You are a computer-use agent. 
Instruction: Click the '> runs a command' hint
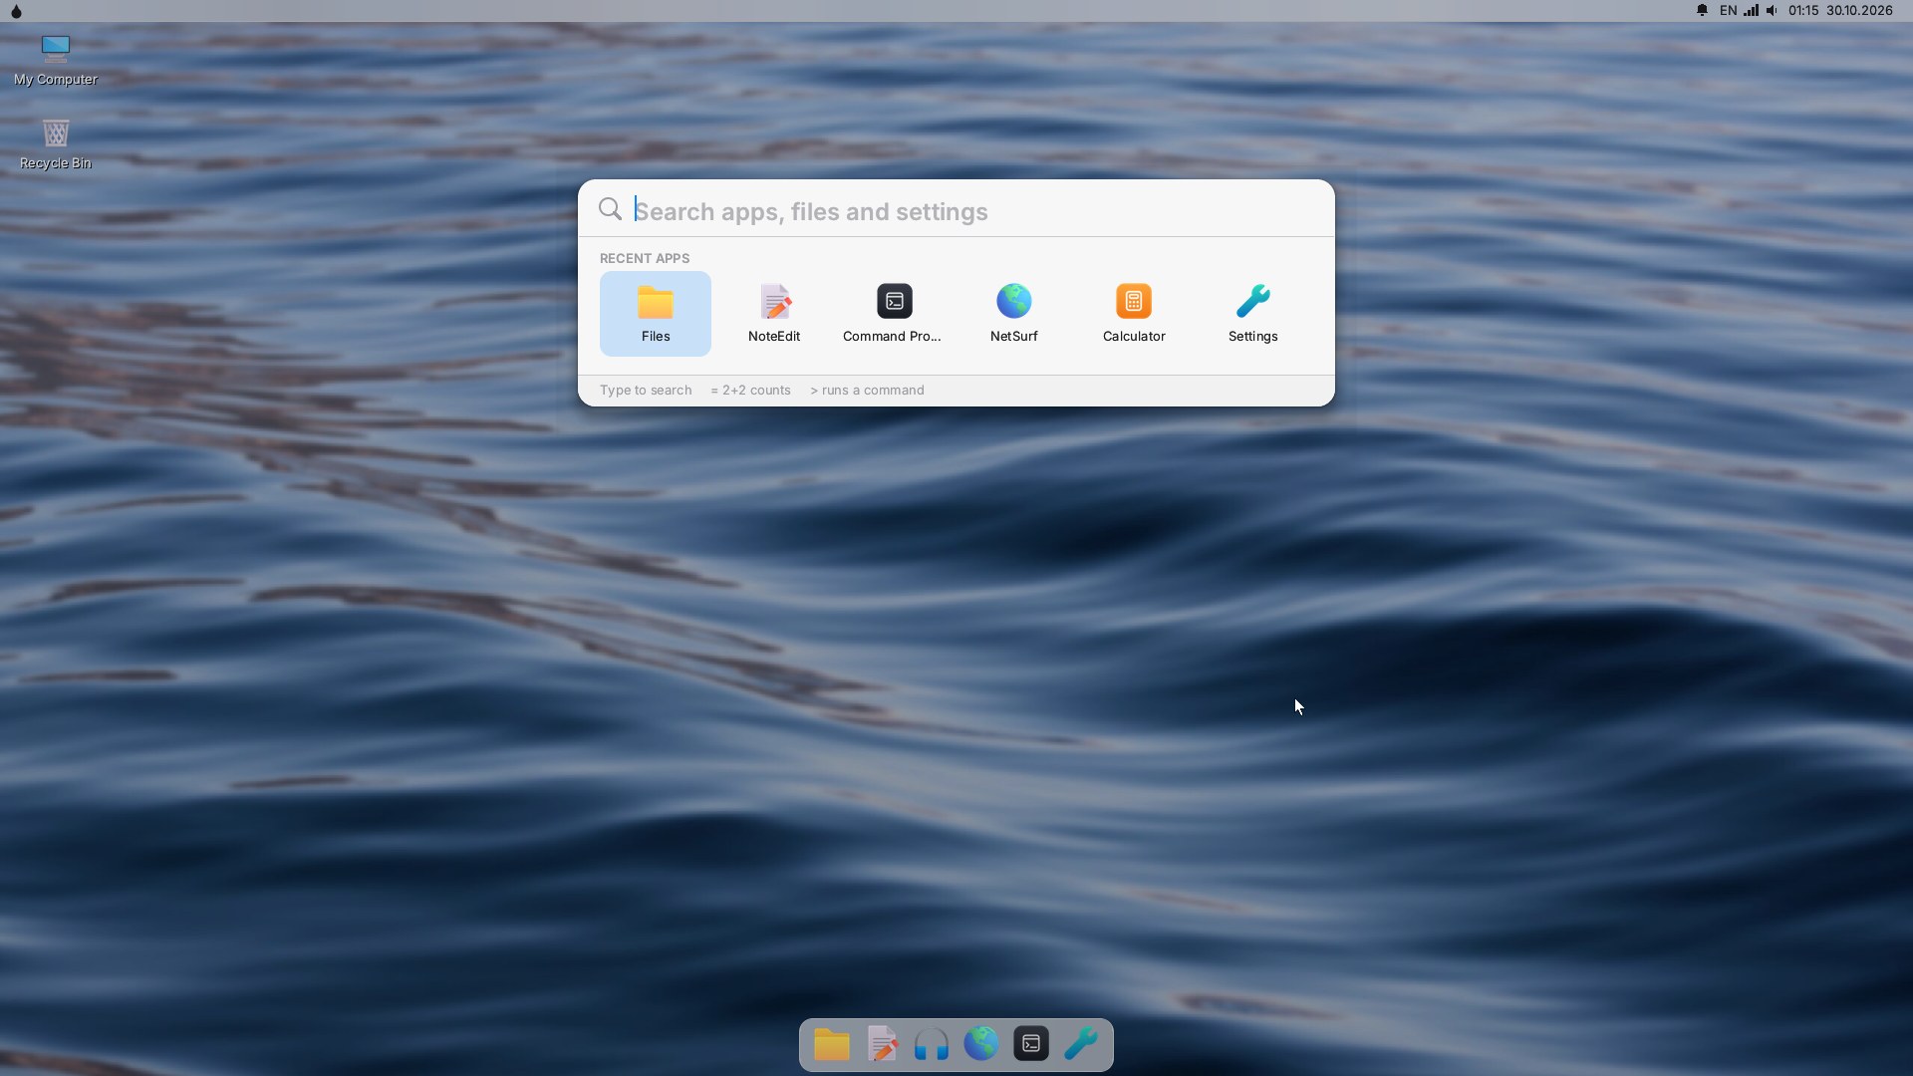click(x=867, y=391)
